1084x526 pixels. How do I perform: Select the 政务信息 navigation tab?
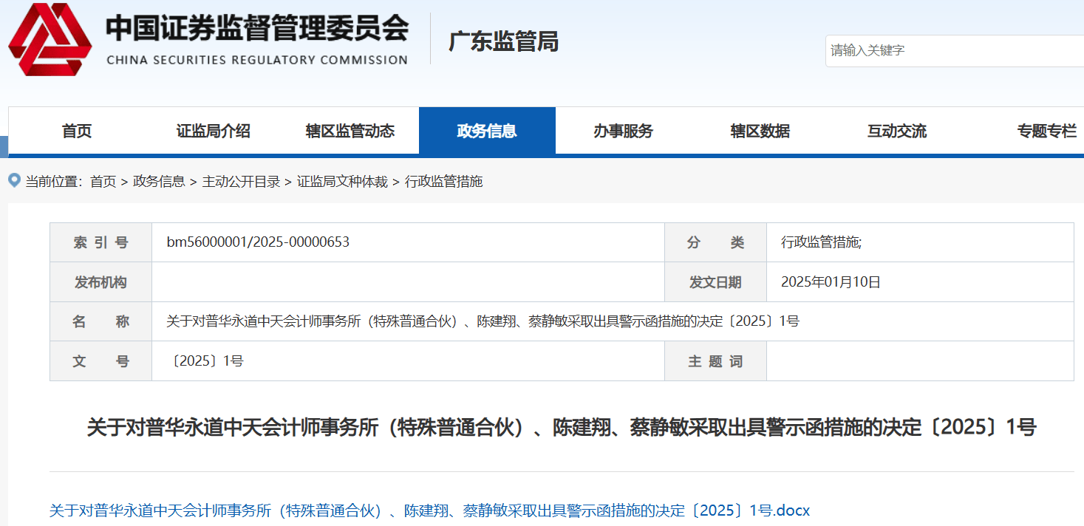click(487, 131)
